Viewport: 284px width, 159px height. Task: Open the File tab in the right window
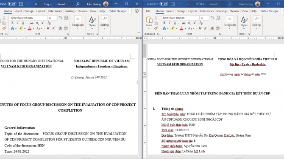click(x=148, y=11)
